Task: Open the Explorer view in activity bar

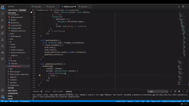Action: point(2,7)
